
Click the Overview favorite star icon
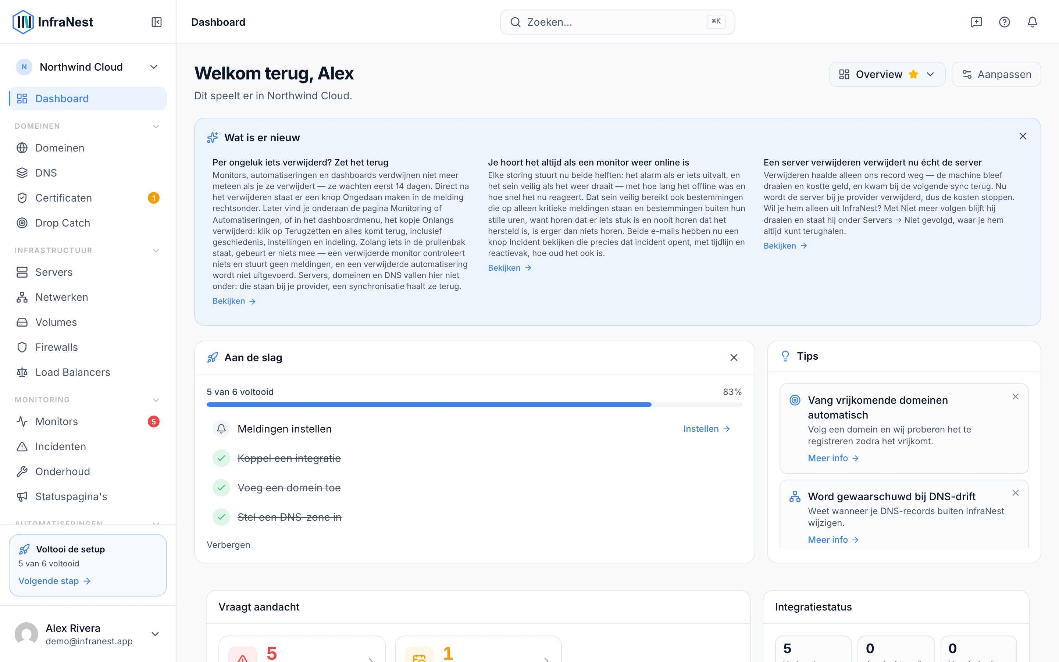pos(913,74)
